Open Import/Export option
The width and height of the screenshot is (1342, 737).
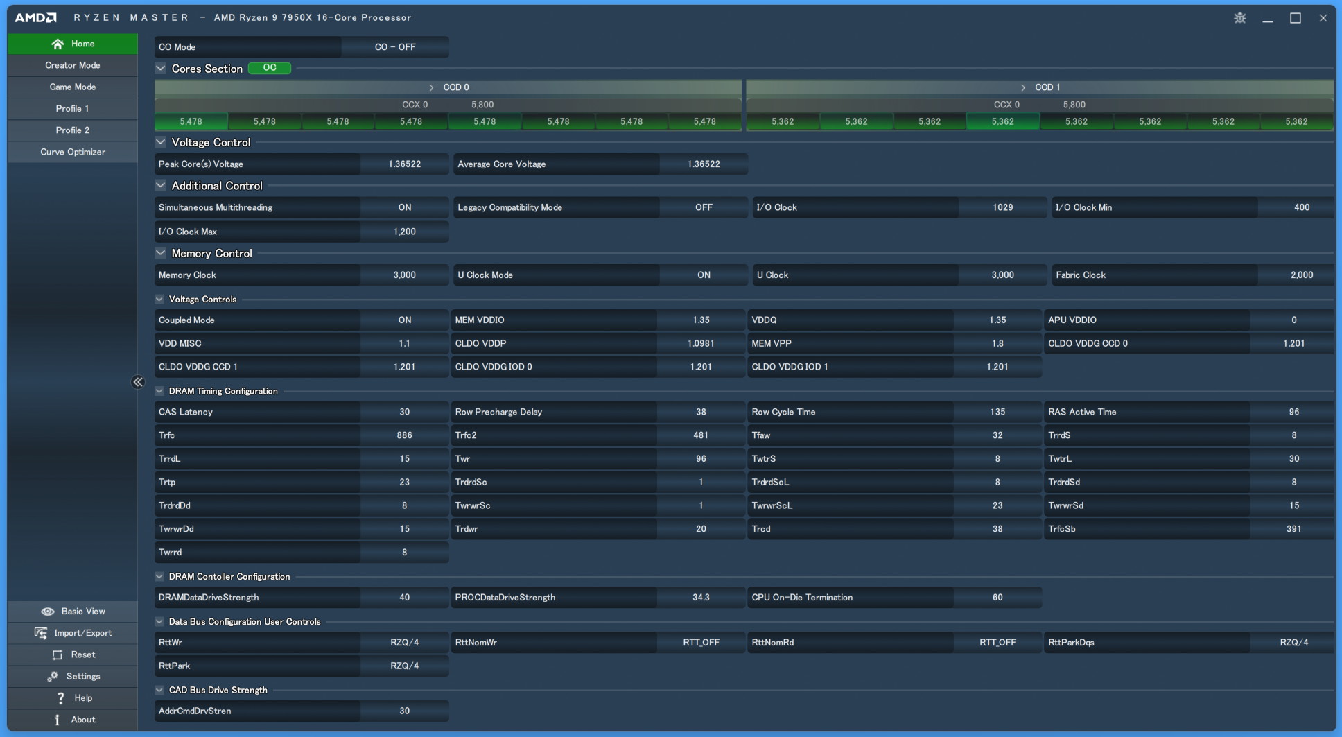73,633
